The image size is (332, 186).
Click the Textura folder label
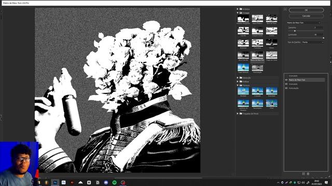[x=246, y=85]
